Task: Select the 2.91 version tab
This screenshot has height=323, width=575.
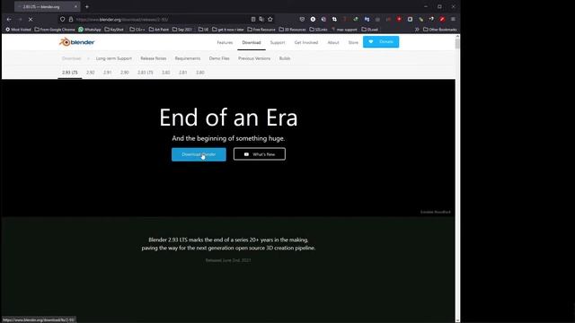Action: (x=108, y=73)
